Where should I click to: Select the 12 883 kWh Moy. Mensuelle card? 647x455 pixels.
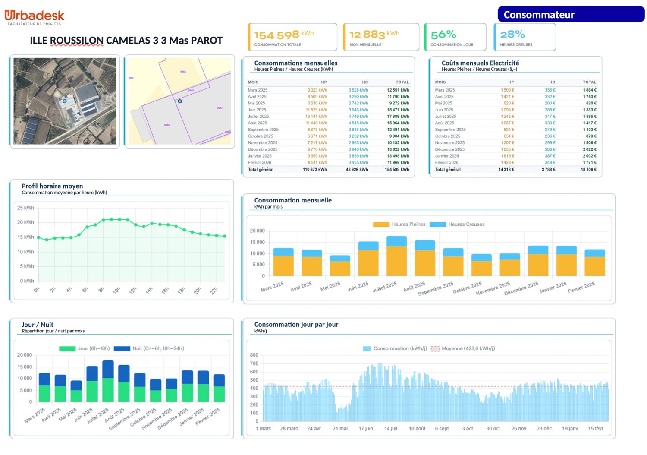pos(381,37)
